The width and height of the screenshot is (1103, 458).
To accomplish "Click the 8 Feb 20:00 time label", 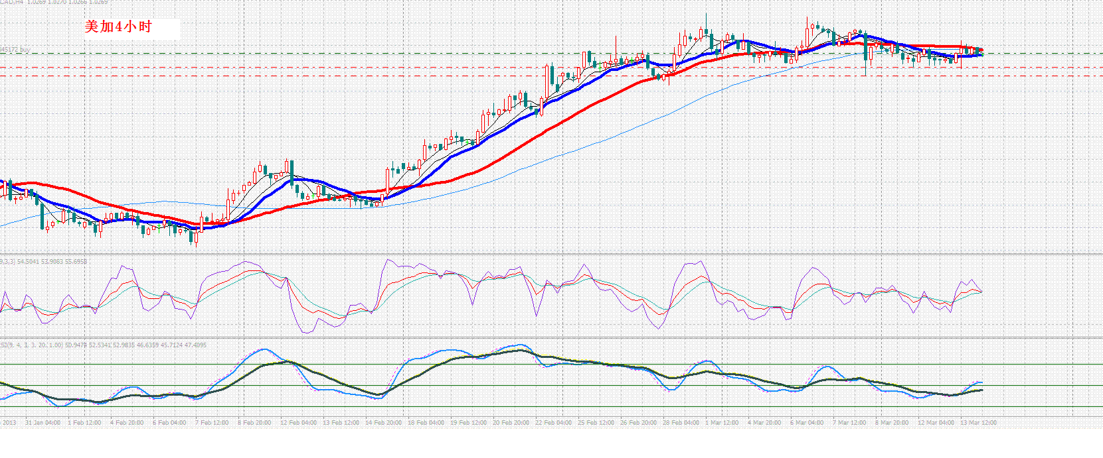I will click(254, 422).
